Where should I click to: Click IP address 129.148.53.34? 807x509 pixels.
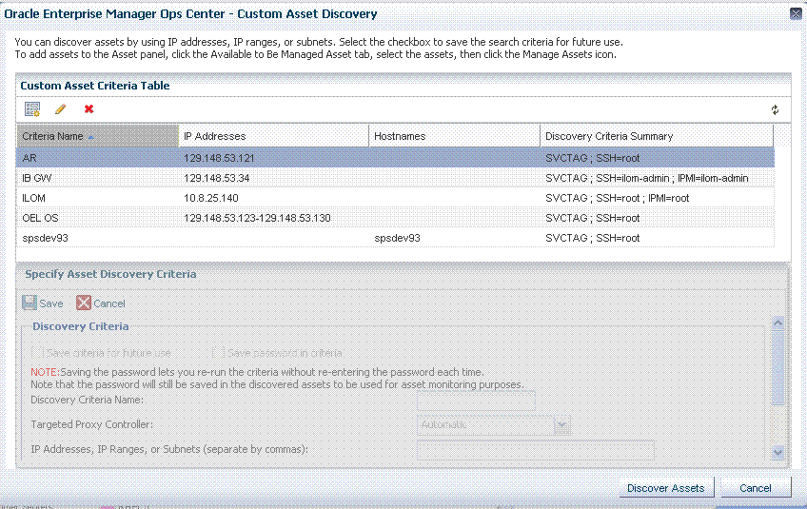(217, 178)
